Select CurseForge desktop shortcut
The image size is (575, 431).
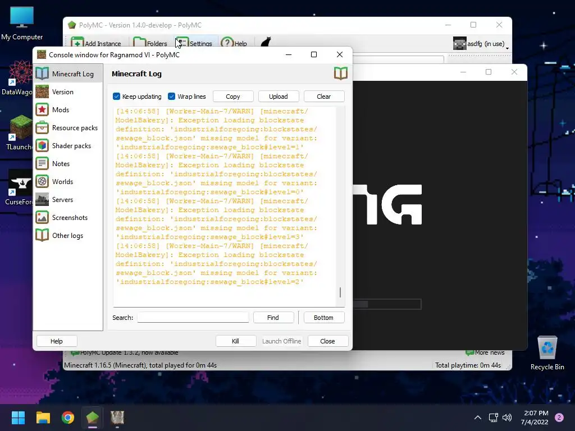19,187
